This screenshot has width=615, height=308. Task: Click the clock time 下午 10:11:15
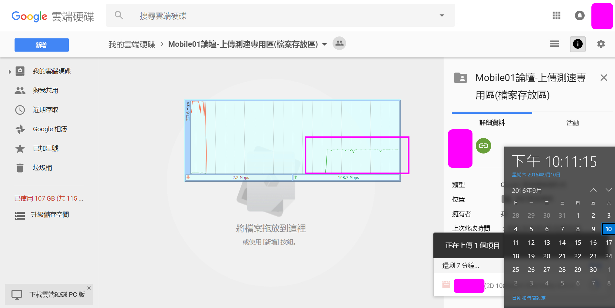point(554,161)
